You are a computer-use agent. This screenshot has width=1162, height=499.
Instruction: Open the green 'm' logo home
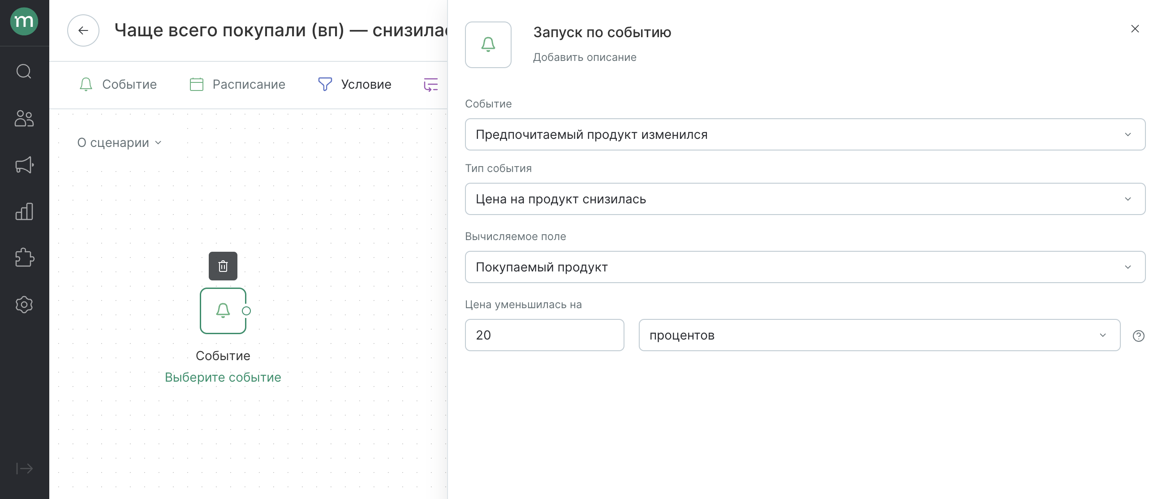pos(24,21)
